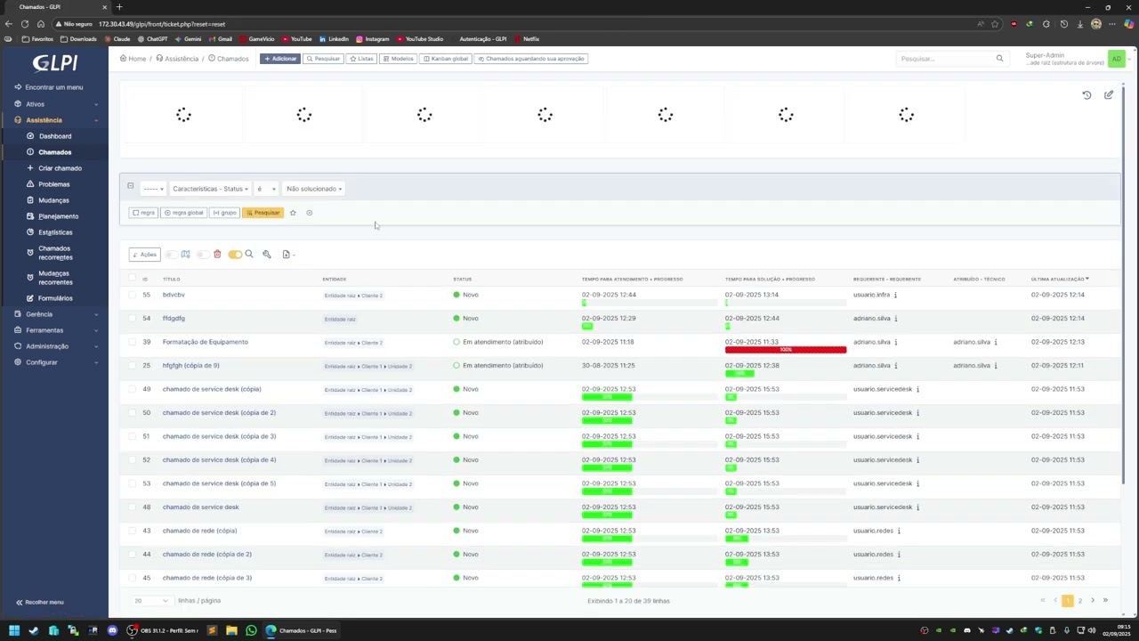Click Encontrar um menu in the sidebar
The width and height of the screenshot is (1139, 641).
pos(53,87)
